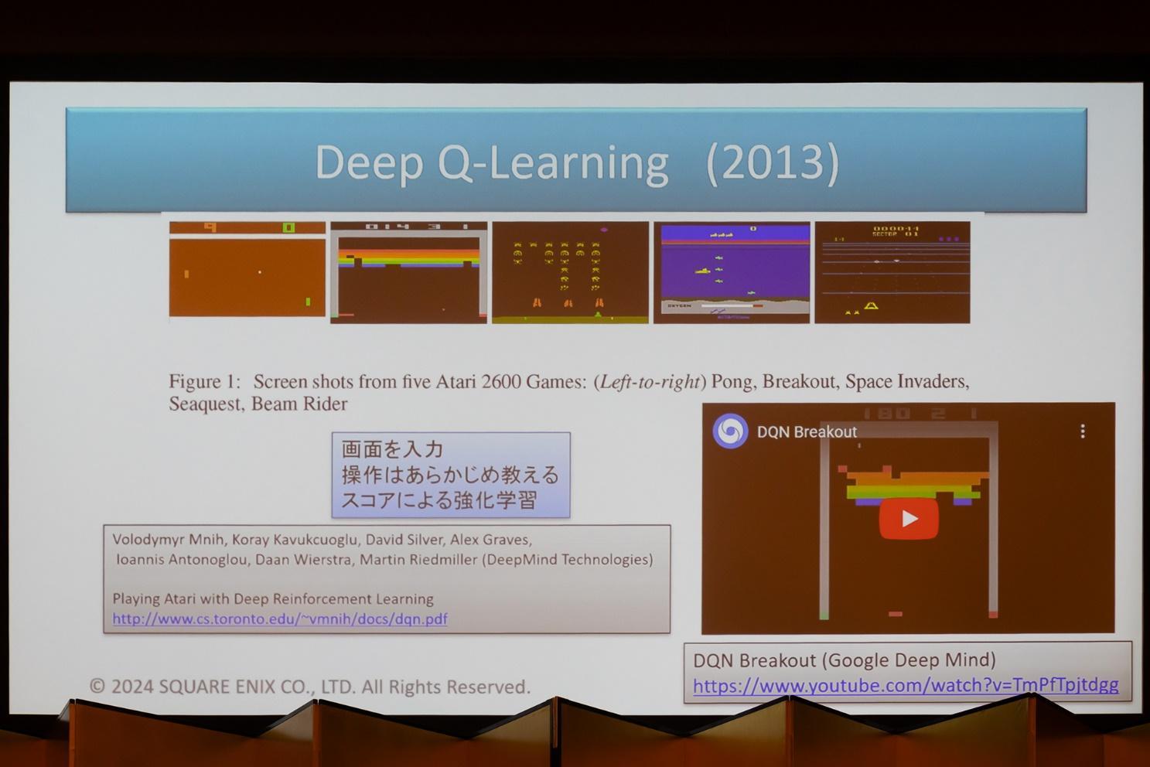The width and height of the screenshot is (1150, 767).
Task: Click the line 操作はあらかじめ教える
Action: [450, 475]
